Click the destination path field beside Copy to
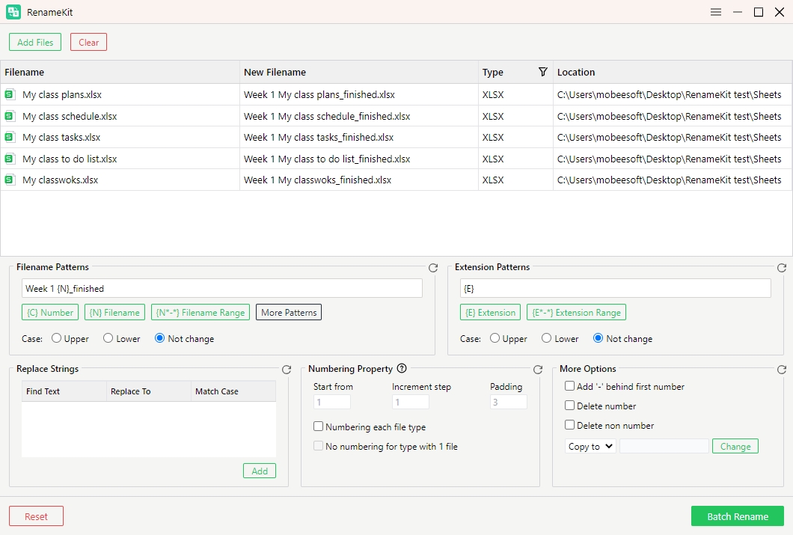Viewport: 793px width, 535px height. tap(664, 446)
